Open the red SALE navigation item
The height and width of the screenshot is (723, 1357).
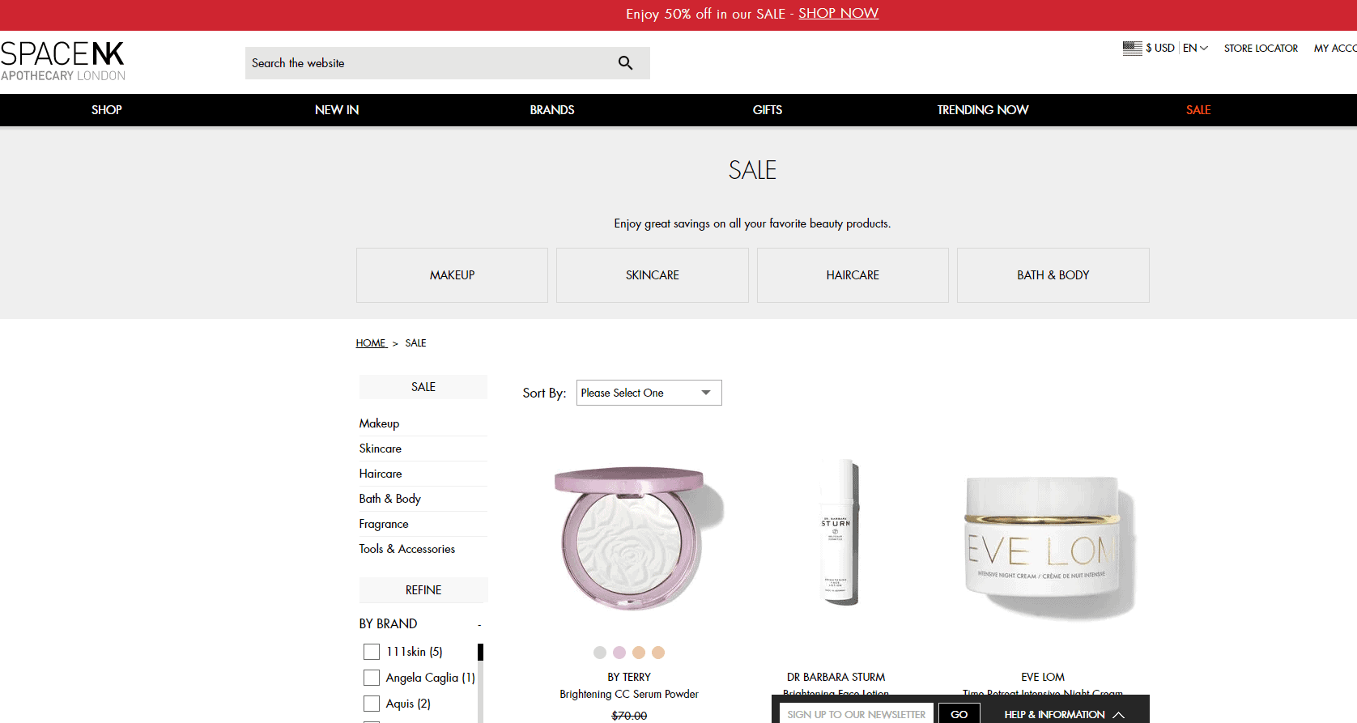click(x=1198, y=110)
